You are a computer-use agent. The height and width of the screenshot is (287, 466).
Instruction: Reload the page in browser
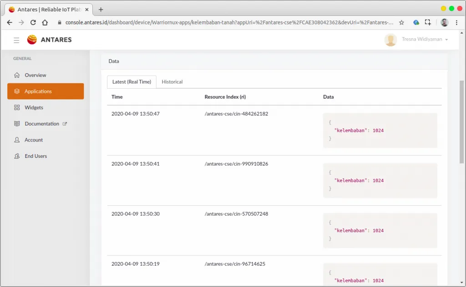point(33,22)
